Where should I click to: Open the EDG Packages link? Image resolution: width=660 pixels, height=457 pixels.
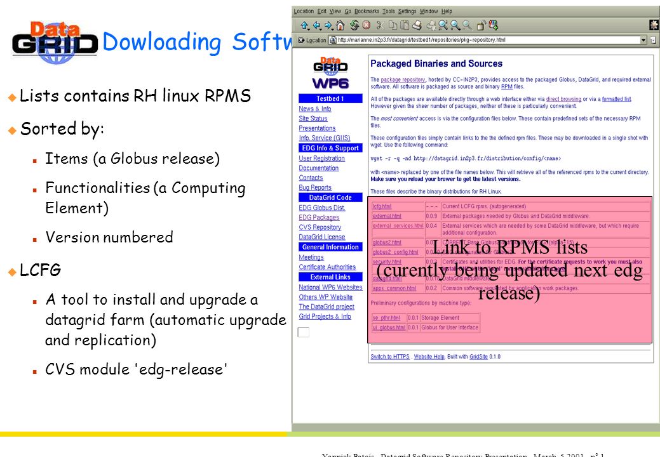click(x=319, y=217)
